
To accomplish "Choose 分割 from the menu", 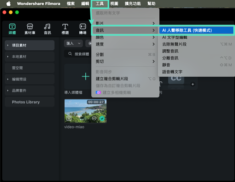I will pyautogui.click(x=125, y=54).
